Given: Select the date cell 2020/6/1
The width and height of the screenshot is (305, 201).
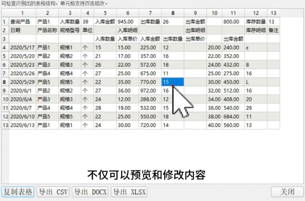Looking at the screenshot, I should (x=22, y=90).
